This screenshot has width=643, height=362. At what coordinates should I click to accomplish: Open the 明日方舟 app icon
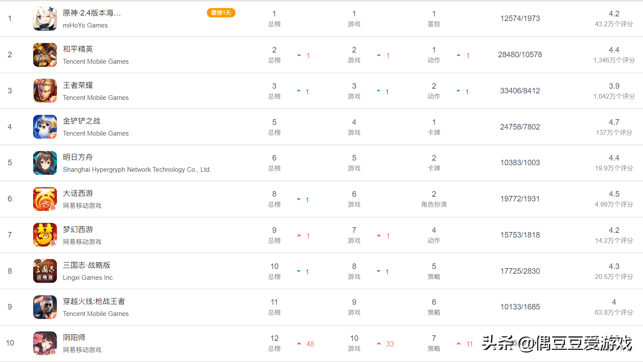(45, 163)
